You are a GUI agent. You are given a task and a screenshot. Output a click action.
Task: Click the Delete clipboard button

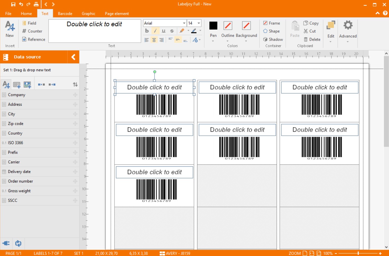(312, 39)
